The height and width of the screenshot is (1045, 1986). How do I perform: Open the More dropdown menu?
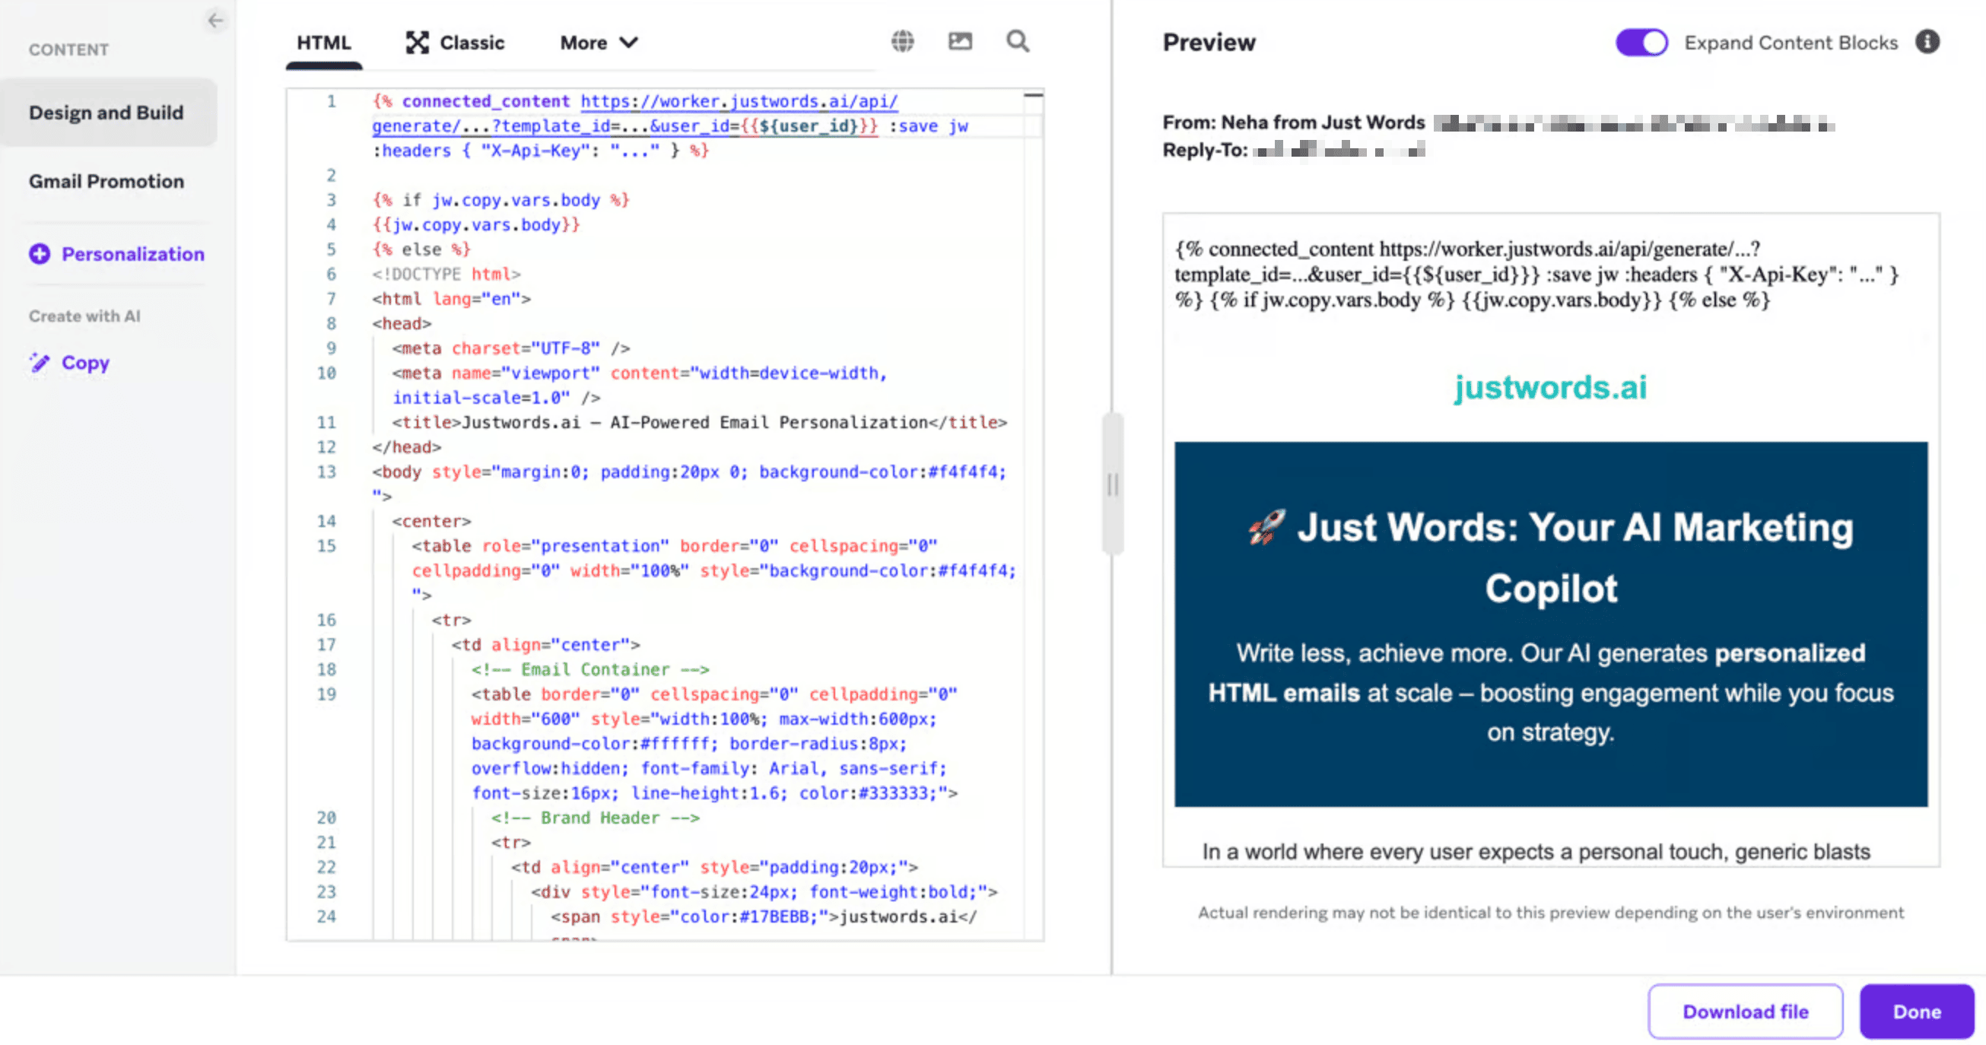598,43
